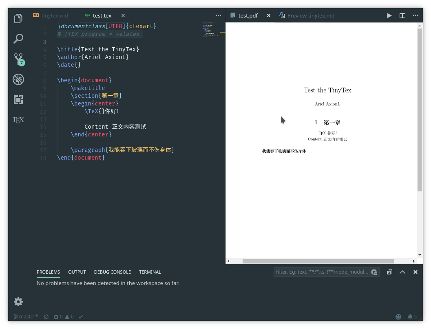Click the error count indicator in status bar
Image resolution: width=431 pixels, height=329 pixels.
58,316
